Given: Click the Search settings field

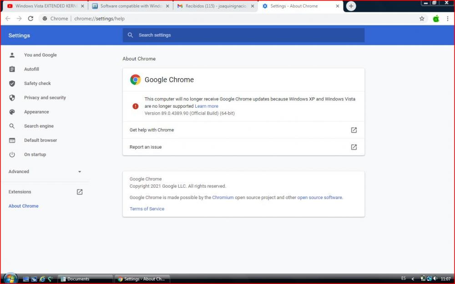Looking at the screenshot, I should [243, 35].
